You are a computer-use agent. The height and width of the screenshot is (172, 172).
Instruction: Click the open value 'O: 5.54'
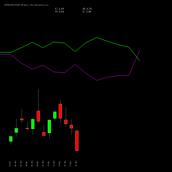(60, 12)
